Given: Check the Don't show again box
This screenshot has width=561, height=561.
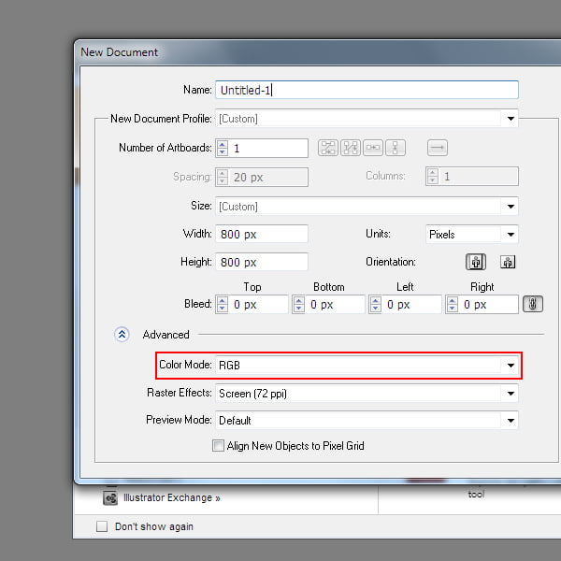Looking at the screenshot, I should (x=102, y=526).
